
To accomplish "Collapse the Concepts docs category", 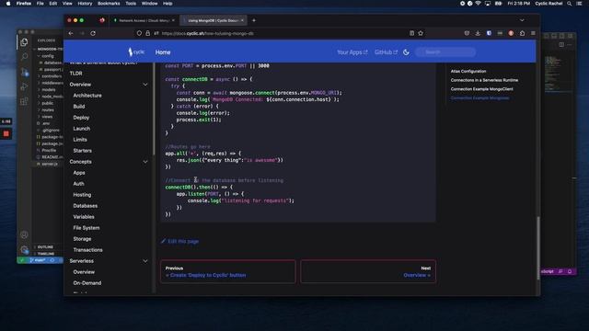I will click(145, 162).
